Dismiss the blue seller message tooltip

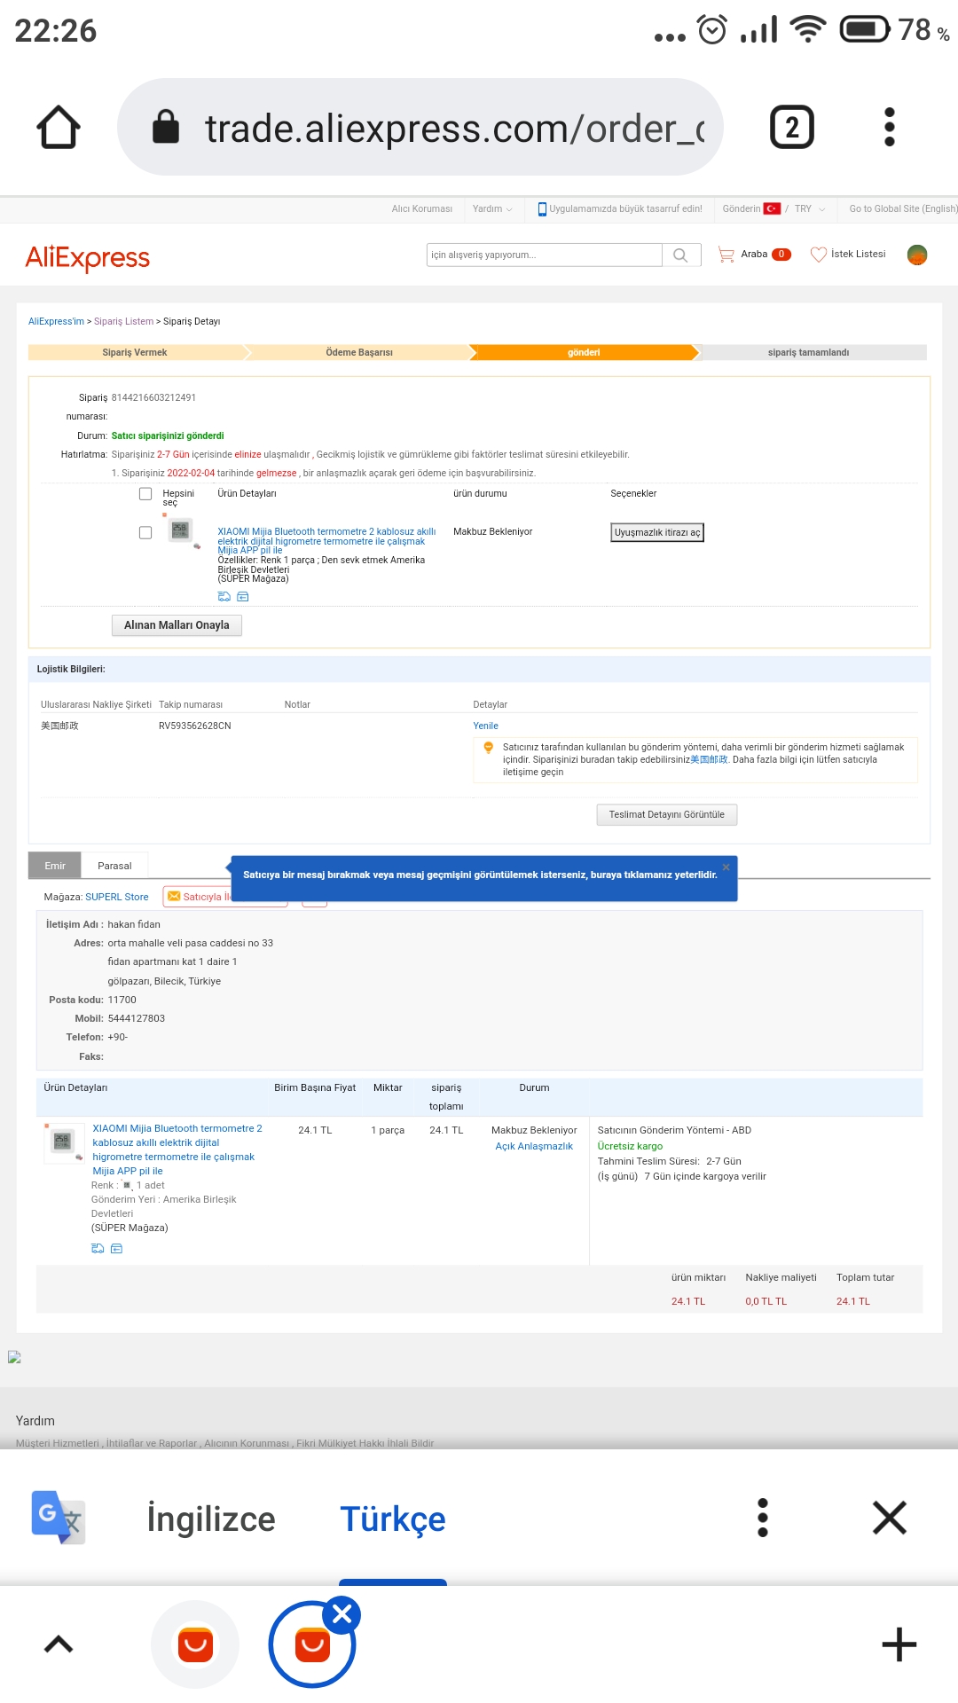tap(726, 867)
